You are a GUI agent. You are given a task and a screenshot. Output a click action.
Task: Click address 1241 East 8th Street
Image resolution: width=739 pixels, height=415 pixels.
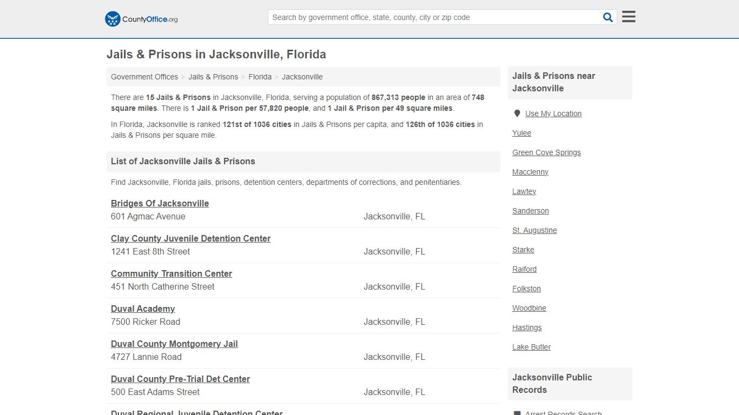[150, 251]
